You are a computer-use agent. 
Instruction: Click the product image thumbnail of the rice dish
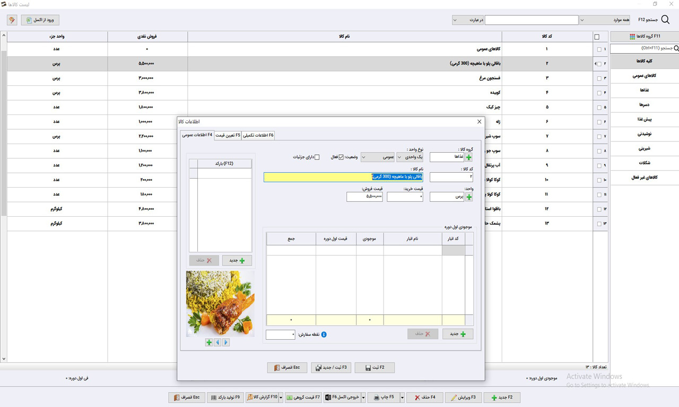(x=220, y=304)
